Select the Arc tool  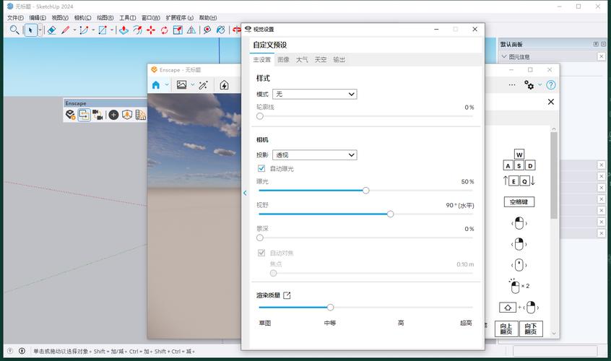(84, 30)
